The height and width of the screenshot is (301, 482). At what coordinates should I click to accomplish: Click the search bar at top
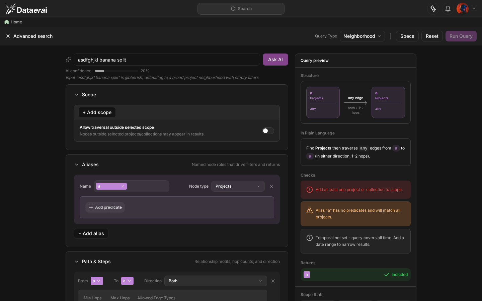241,9
